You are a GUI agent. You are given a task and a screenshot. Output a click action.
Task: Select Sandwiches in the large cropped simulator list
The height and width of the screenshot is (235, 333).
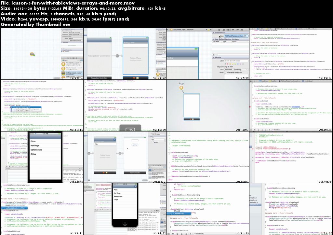[x=45, y=150]
